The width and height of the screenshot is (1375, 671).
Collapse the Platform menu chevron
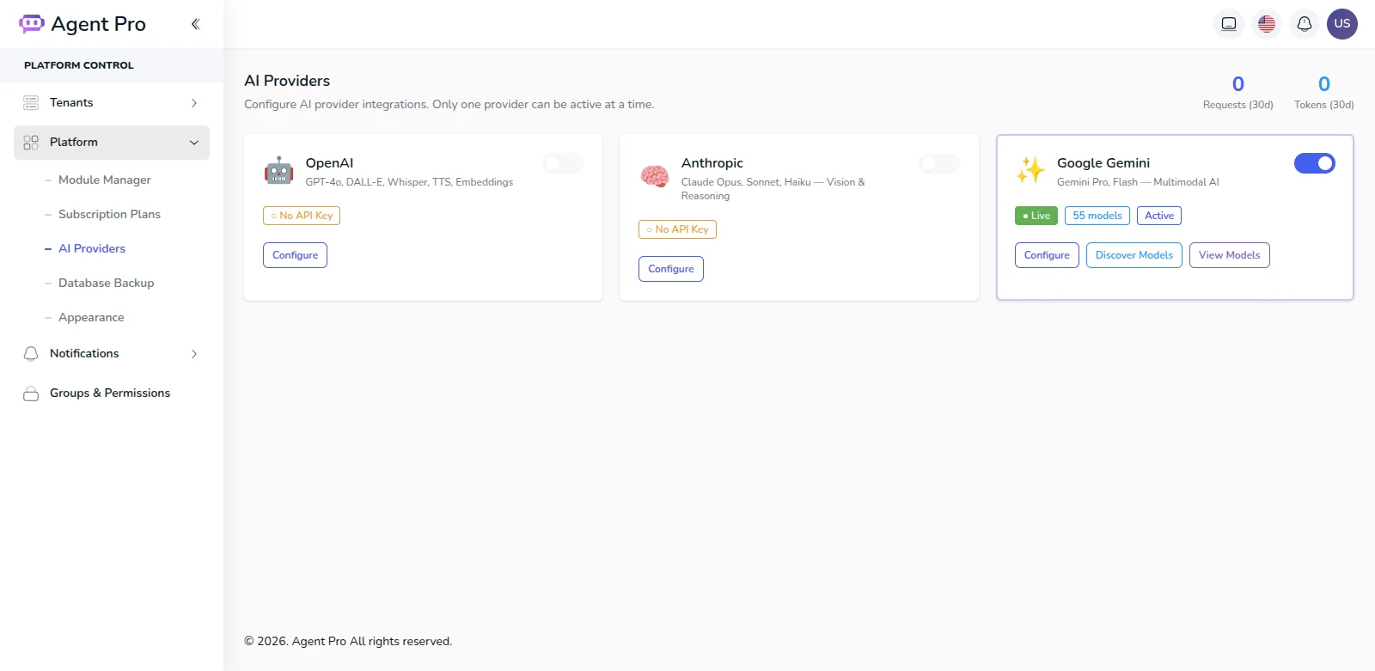[x=194, y=143]
